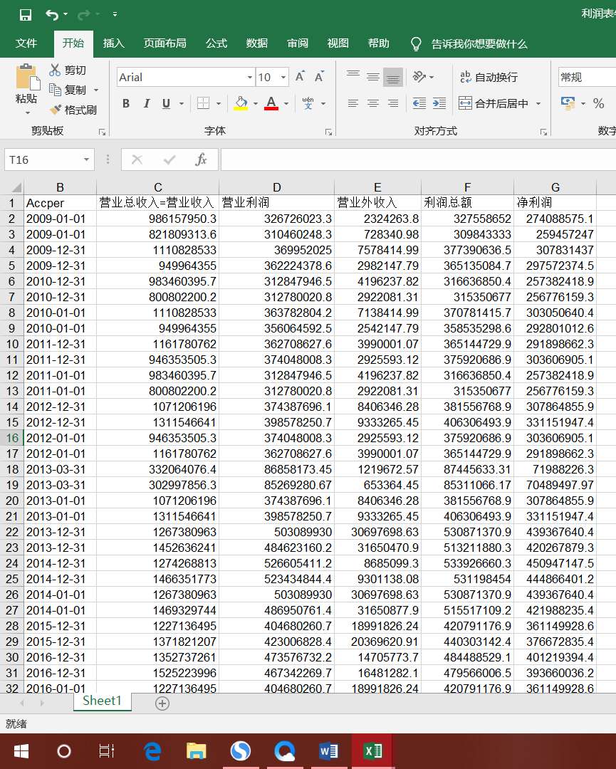
Task: Open Customize Quick Access Toolbar dropdown
Action: point(115,14)
